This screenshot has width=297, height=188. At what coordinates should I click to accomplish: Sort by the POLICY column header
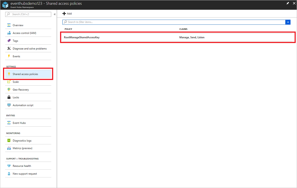pos(68,29)
